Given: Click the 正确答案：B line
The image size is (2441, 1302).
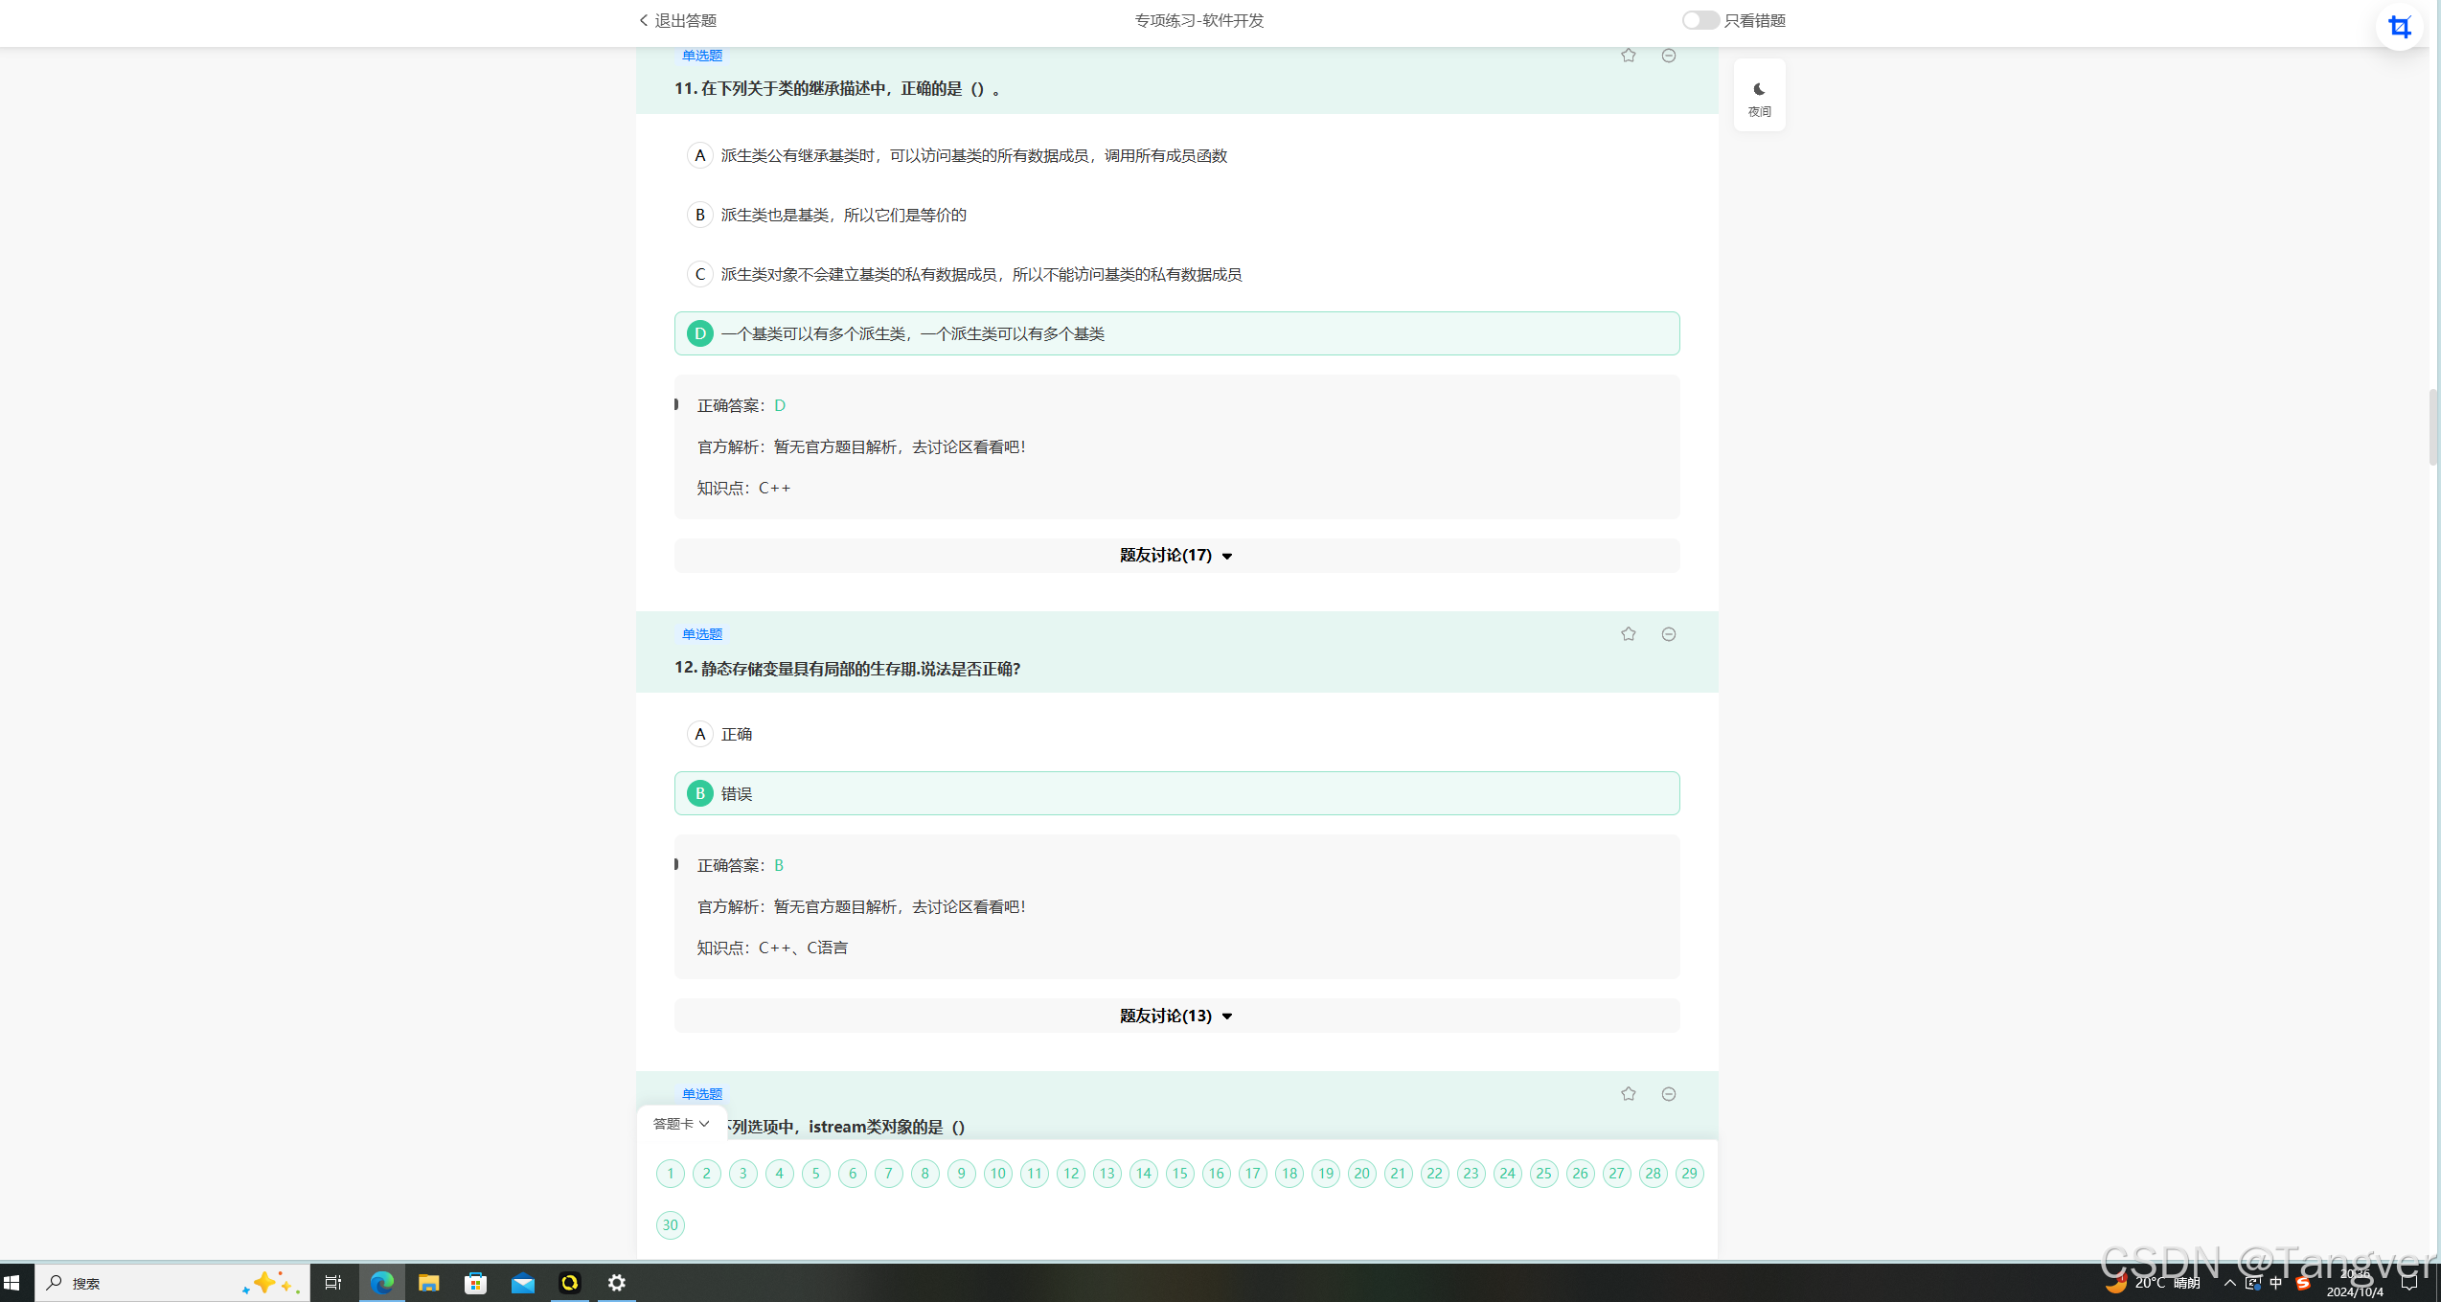Looking at the screenshot, I should coord(741,866).
